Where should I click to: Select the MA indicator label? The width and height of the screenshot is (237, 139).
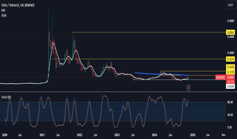(x=3, y=10)
